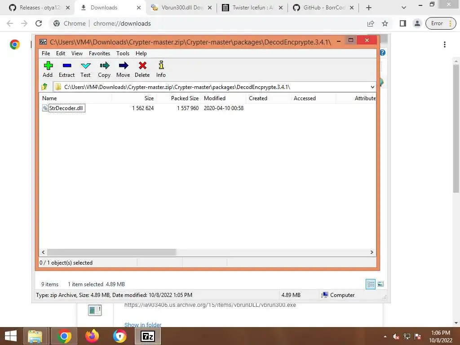Screen dimensions: 460x345
Task: Click the Add toolbar icon in 7-Zip
Action: (x=48, y=69)
